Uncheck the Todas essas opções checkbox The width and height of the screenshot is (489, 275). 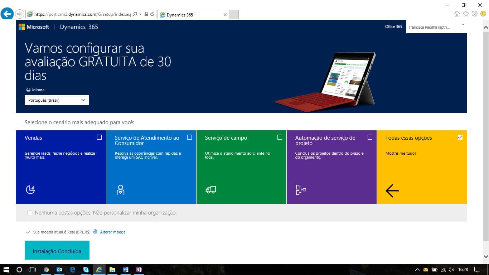(x=460, y=137)
